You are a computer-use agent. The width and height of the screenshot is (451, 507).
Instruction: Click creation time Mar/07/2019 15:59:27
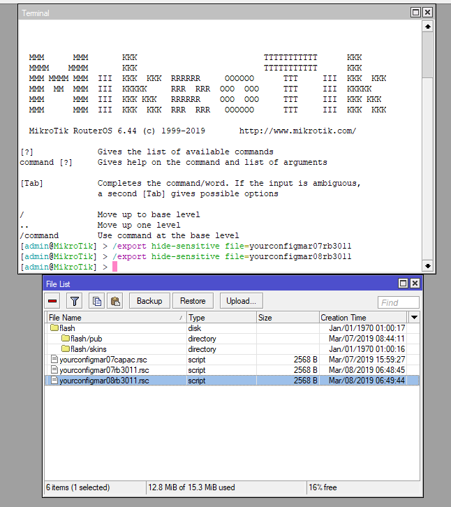click(x=367, y=360)
